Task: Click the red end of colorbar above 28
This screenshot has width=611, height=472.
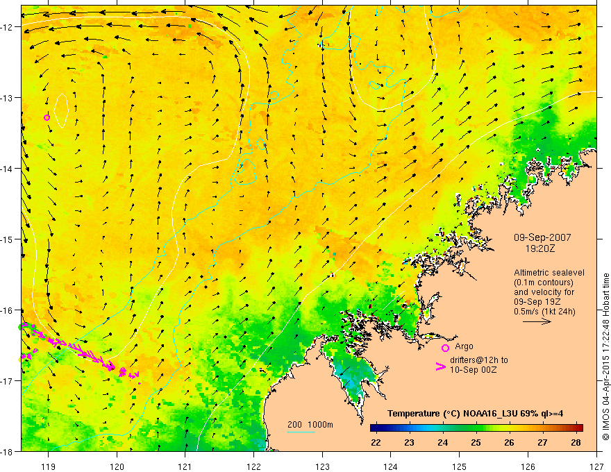Action: pyautogui.click(x=578, y=428)
